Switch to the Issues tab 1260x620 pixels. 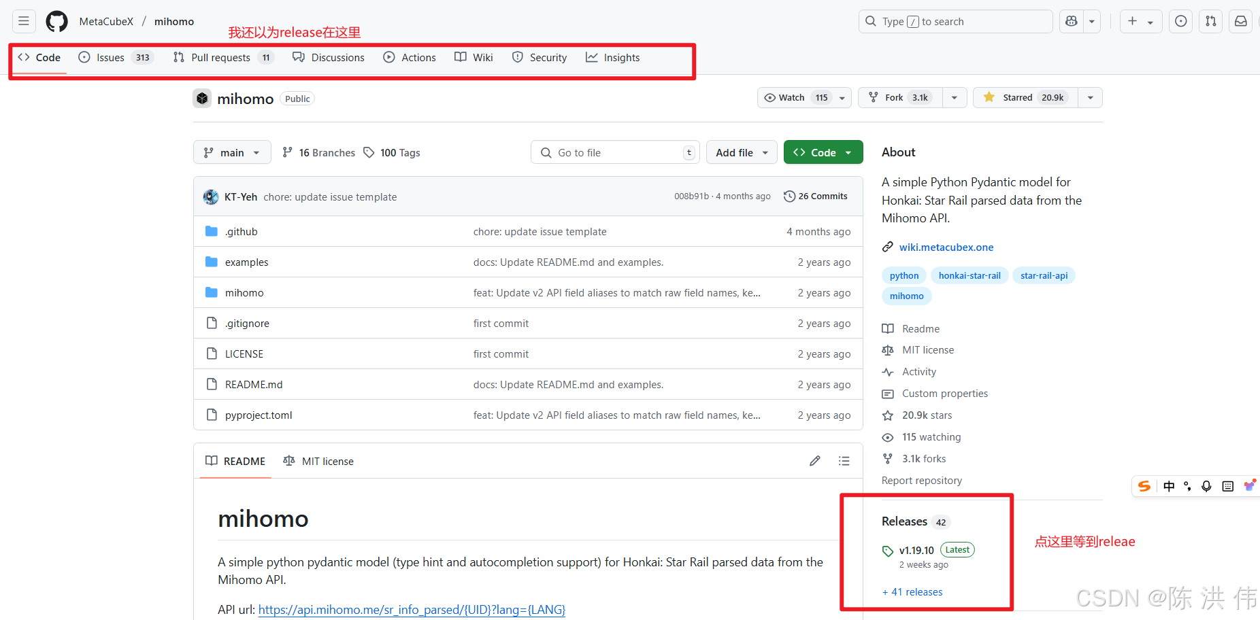(116, 58)
